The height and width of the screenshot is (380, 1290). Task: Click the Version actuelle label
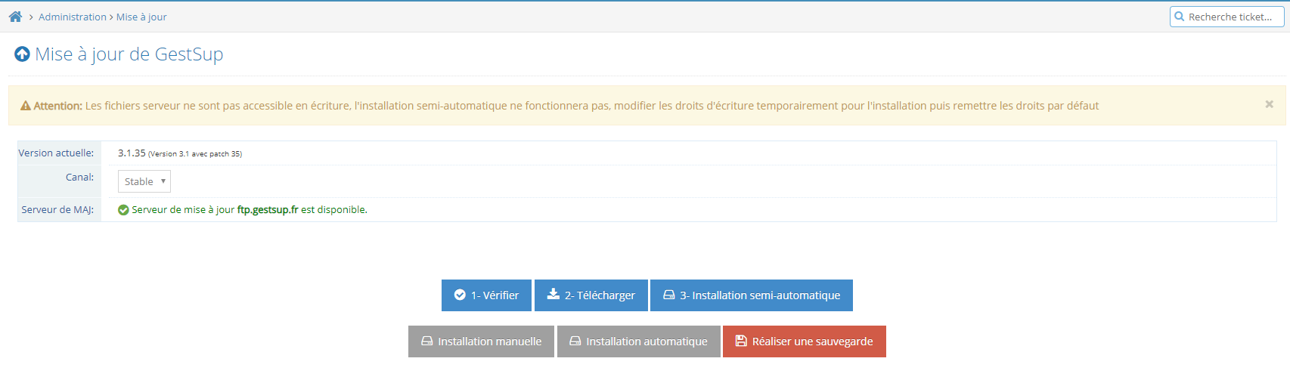56,153
